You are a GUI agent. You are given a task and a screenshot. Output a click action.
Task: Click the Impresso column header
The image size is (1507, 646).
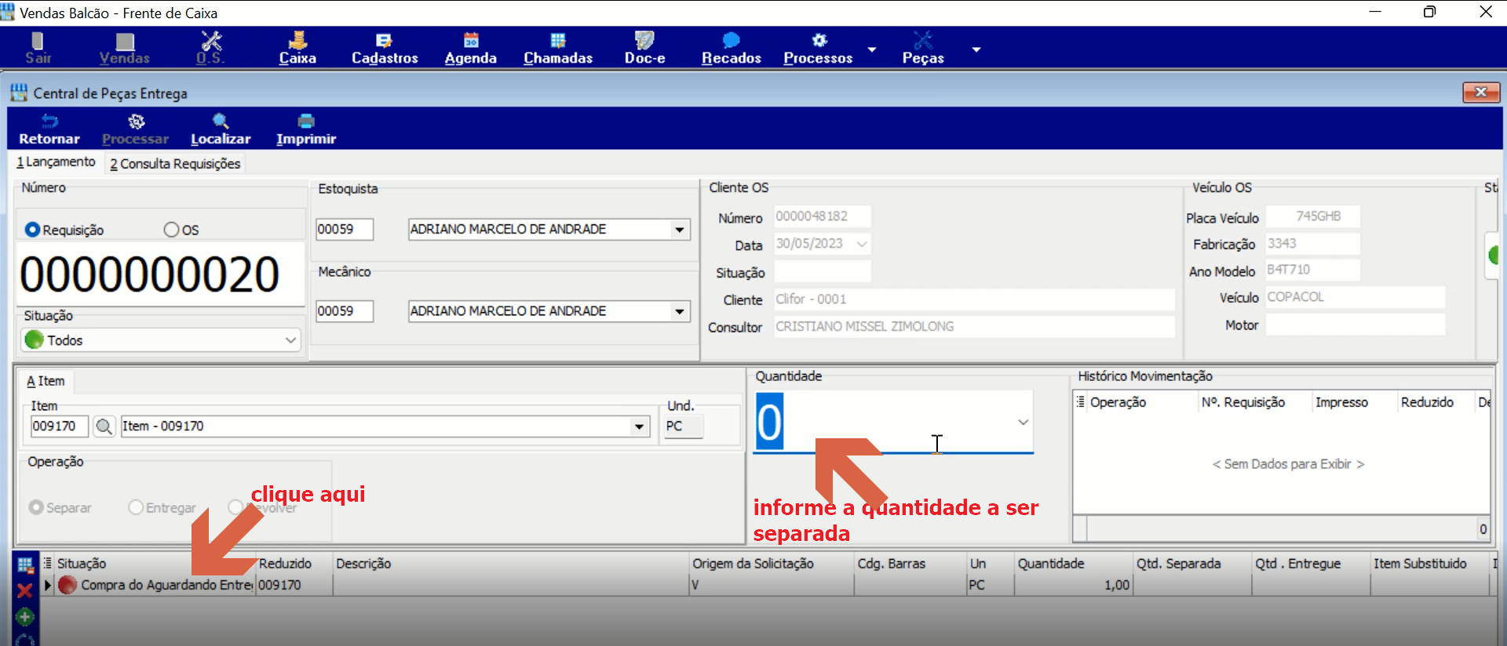click(1342, 402)
